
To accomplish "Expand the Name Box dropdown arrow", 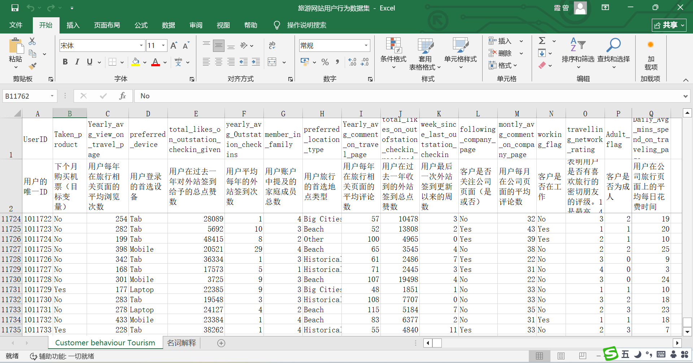I will click(52, 96).
